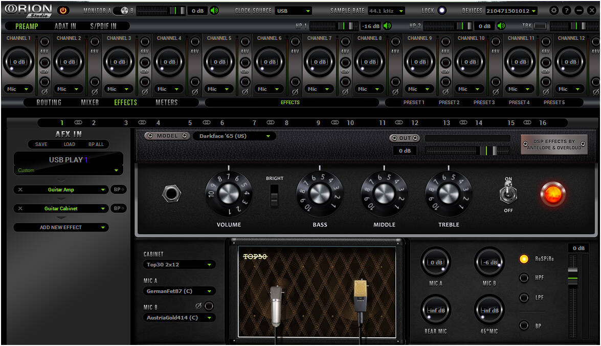Switch to ADAT IN tab
Image resolution: width=601 pixels, height=346 pixels.
click(x=65, y=26)
